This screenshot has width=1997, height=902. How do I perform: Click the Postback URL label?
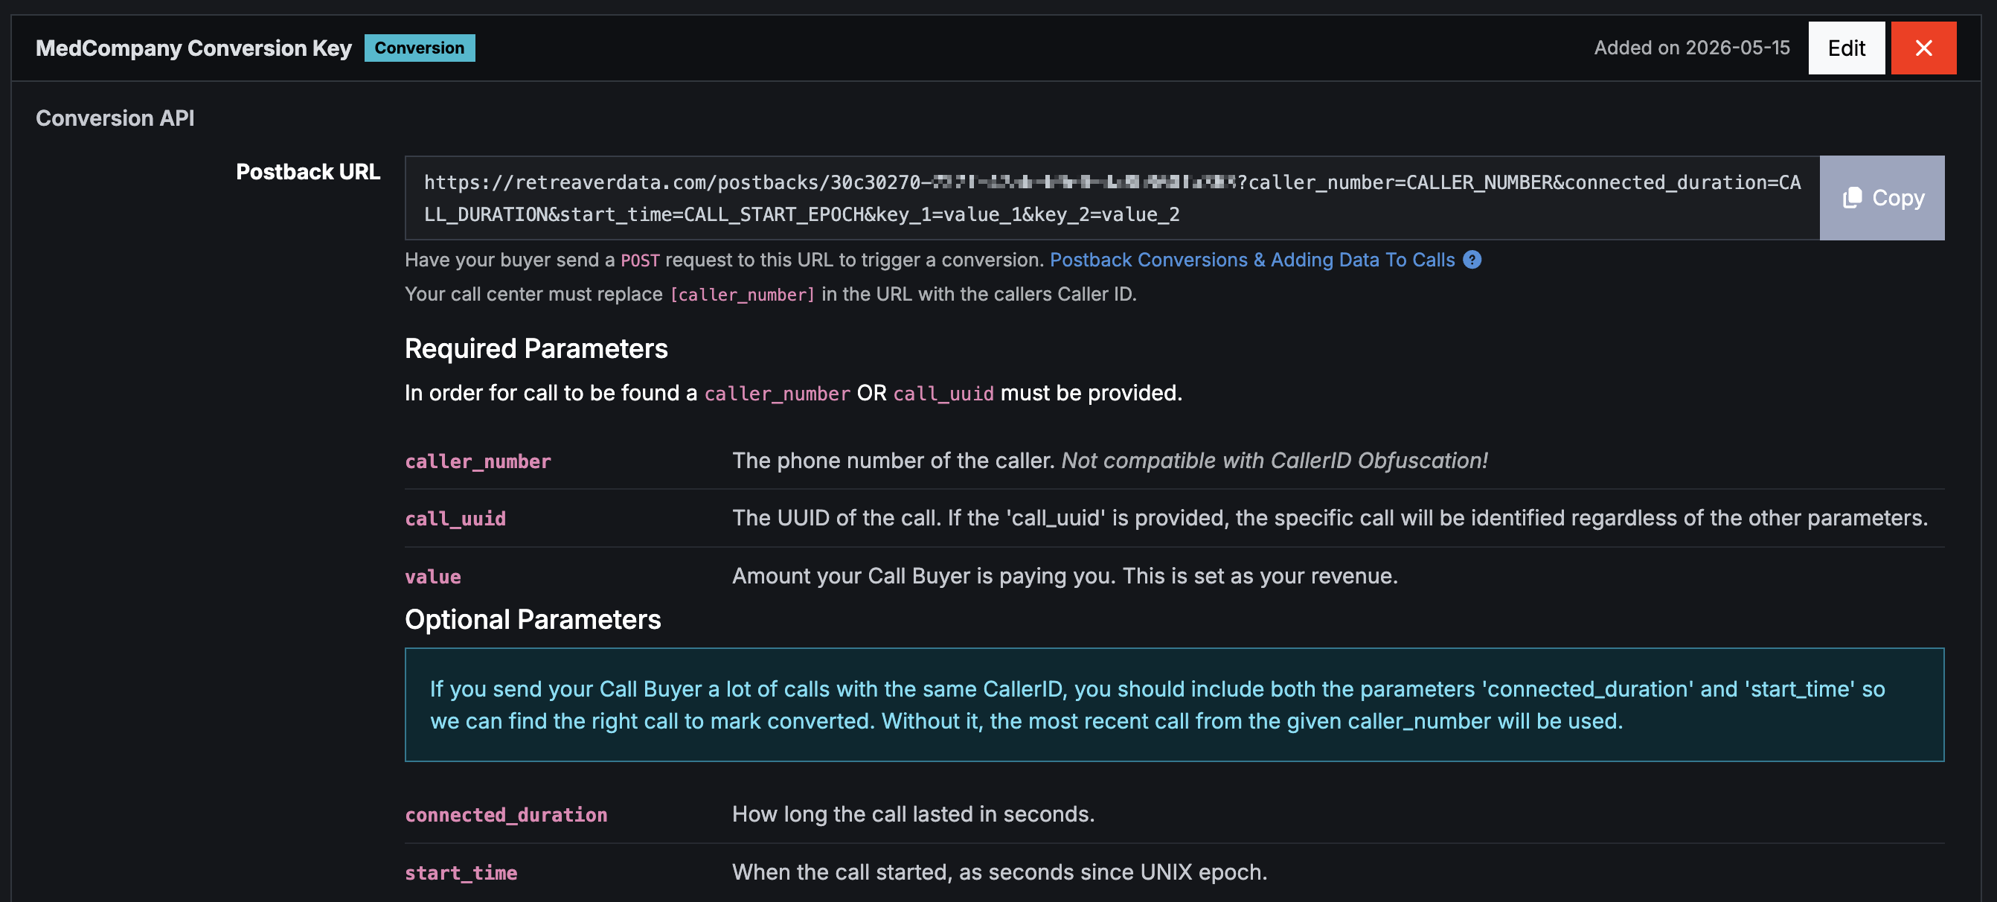pyautogui.click(x=308, y=171)
